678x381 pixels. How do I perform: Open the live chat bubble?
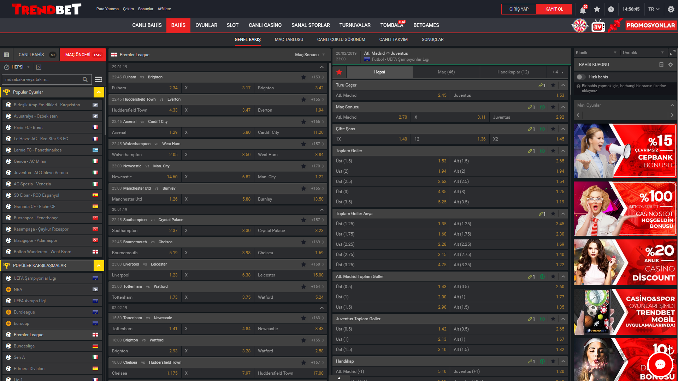point(660,364)
